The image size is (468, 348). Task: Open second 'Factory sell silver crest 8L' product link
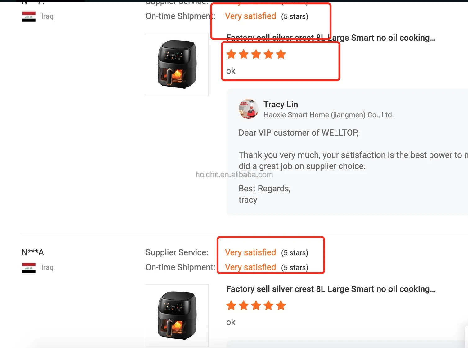tap(331, 289)
